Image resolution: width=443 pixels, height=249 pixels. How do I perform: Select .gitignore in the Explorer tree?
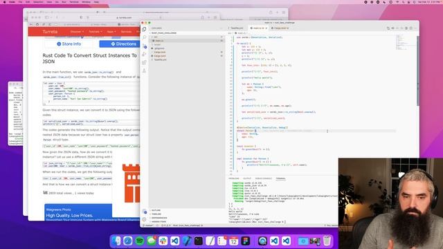click(187, 48)
